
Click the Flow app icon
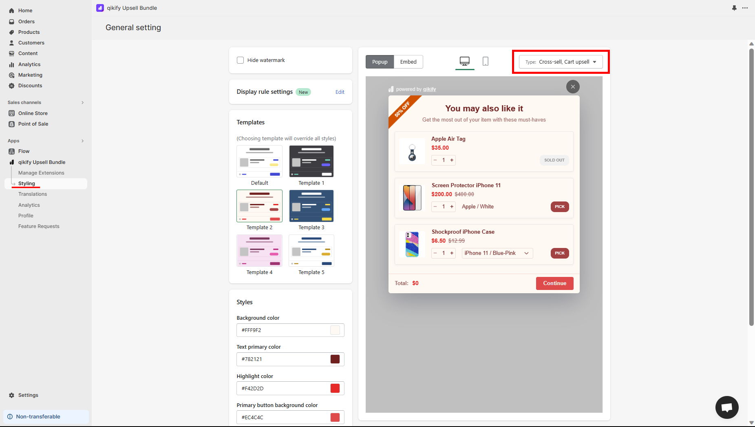(x=11, y=151)
